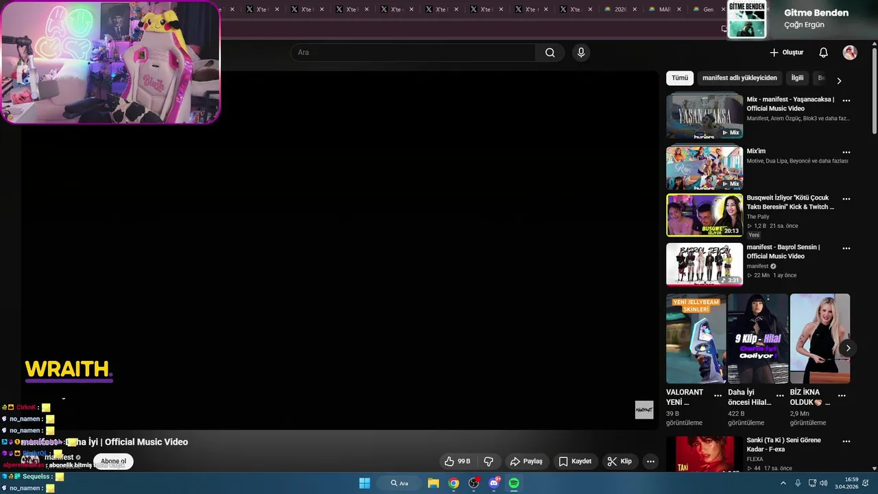Click the Klip scissors button
The image size is (878, 494).
point(619,462)
